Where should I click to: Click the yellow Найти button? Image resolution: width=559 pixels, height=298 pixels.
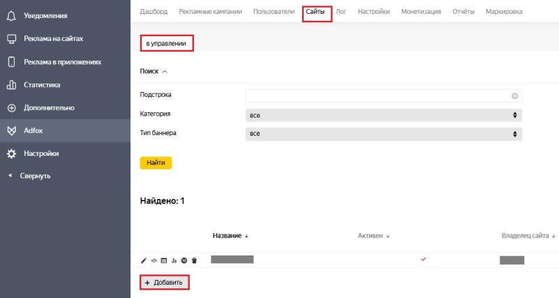coord(156,163)
